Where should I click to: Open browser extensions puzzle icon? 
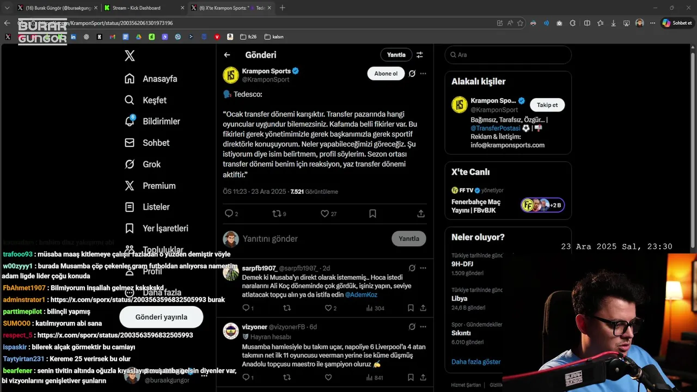pyautogui.click(x=573, y=23)
